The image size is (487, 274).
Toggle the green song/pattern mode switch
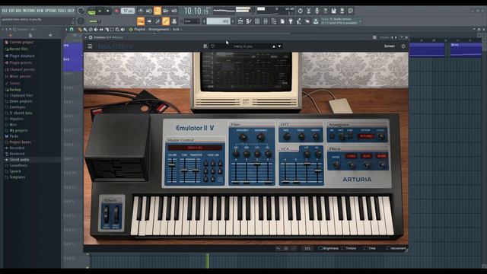tap(91, 11)
